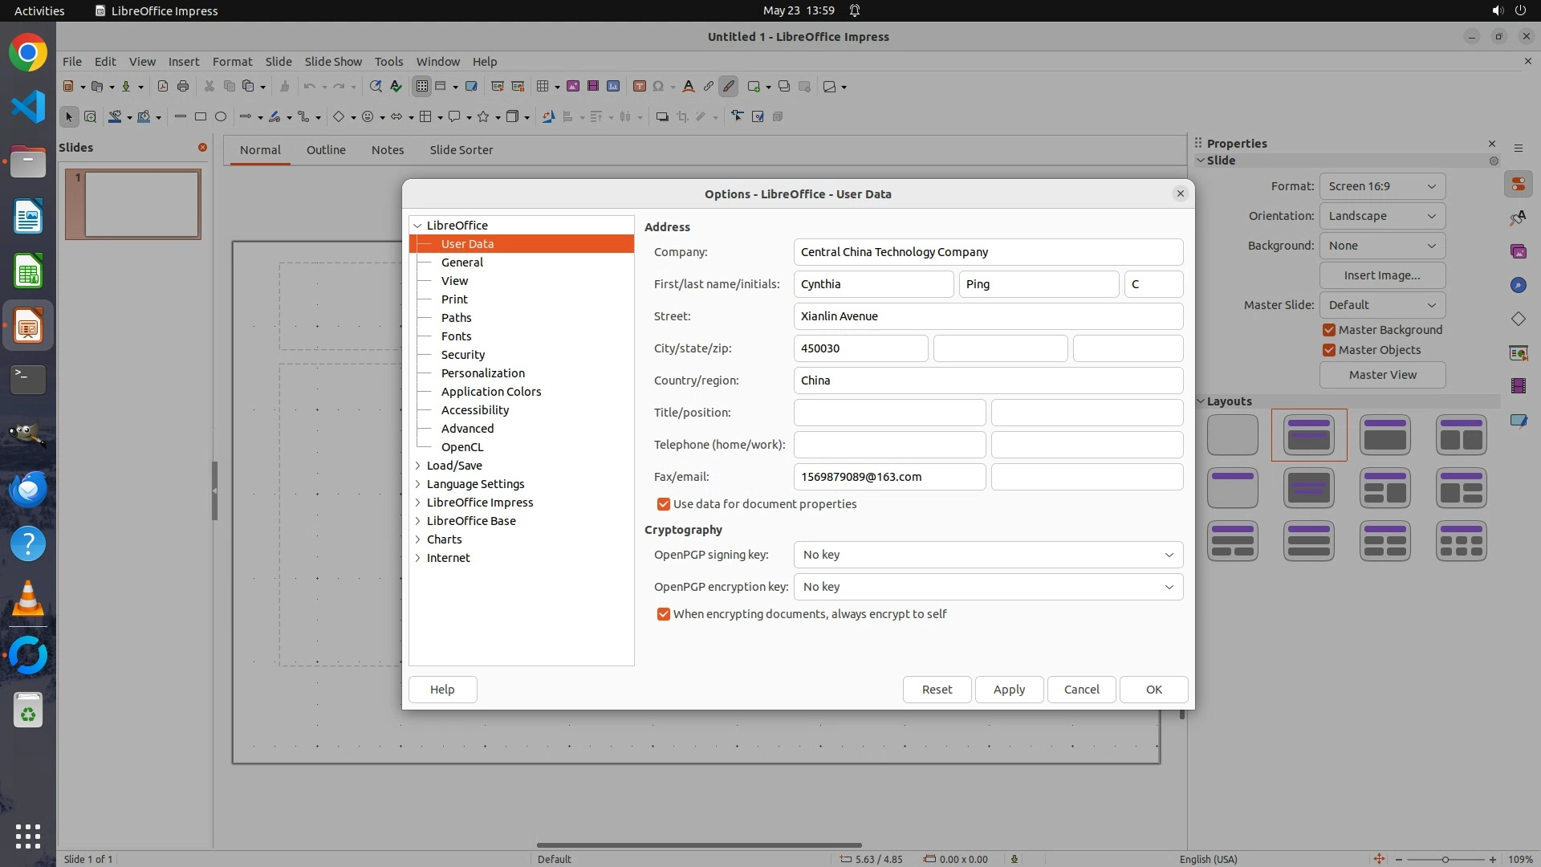The height and width of the screenshot is (867, 1541).
Task: Open the Slide Show menu
Action: (333, 62)
